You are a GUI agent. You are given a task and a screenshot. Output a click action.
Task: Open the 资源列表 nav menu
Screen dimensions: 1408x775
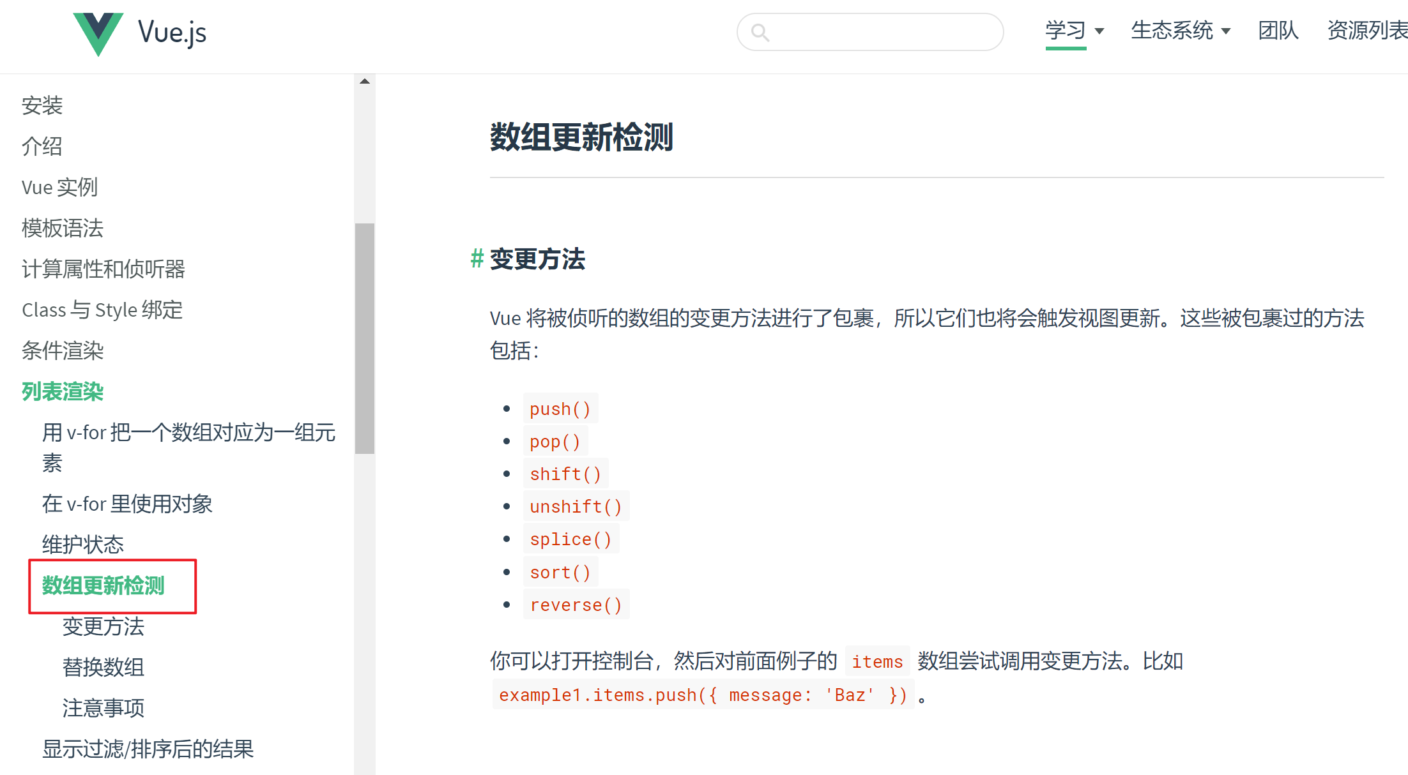(x=1367, y=31)
